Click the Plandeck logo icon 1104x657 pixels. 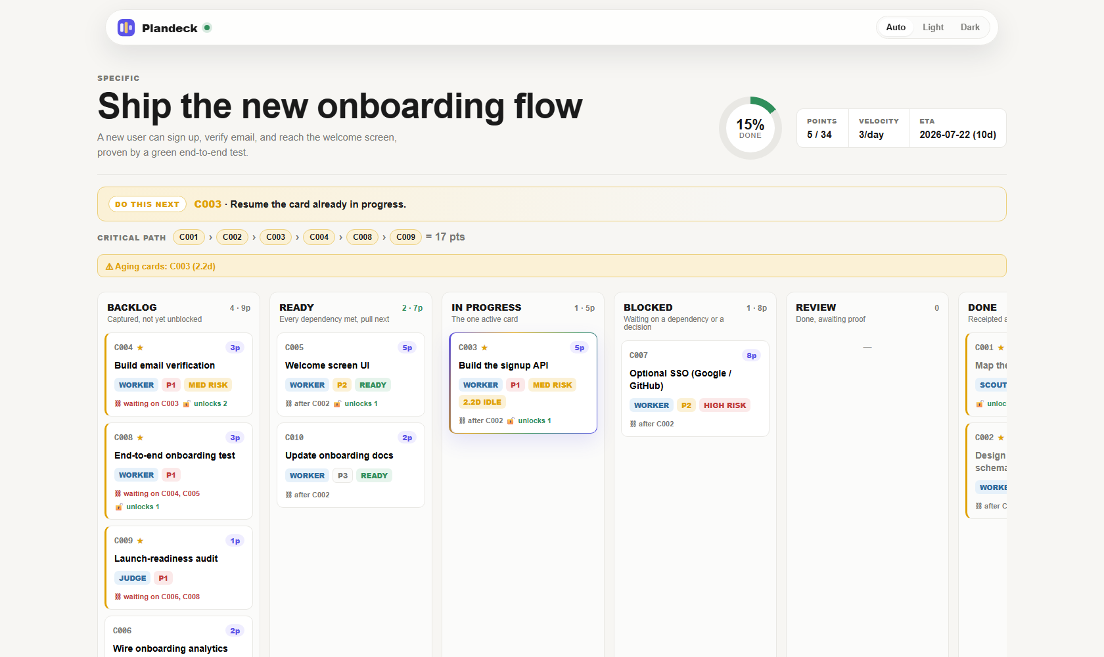[126, 28]
